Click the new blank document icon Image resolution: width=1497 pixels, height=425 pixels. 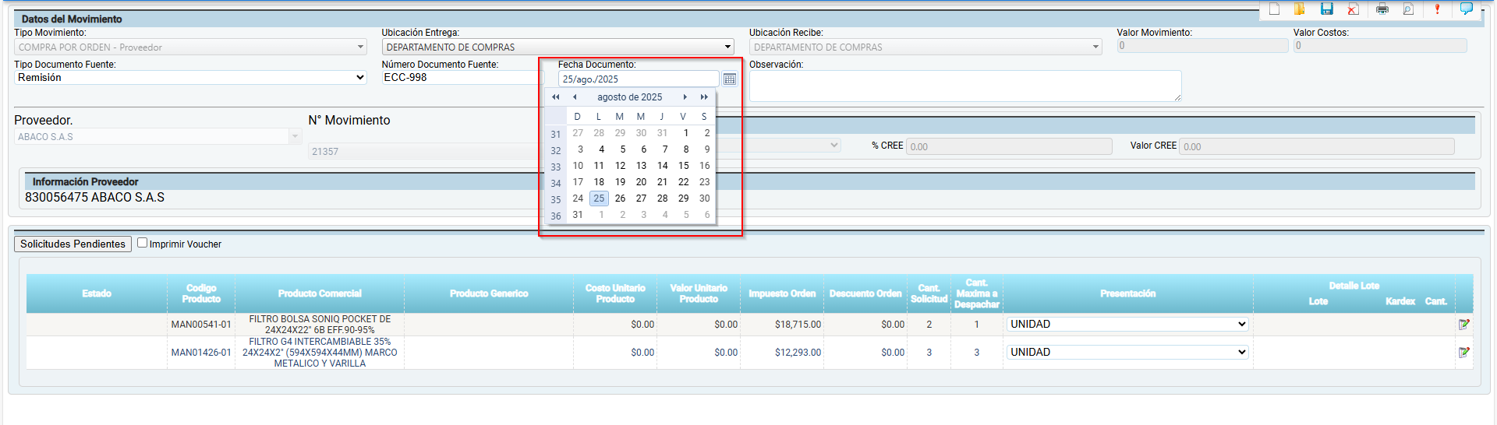pos(1275,9)
